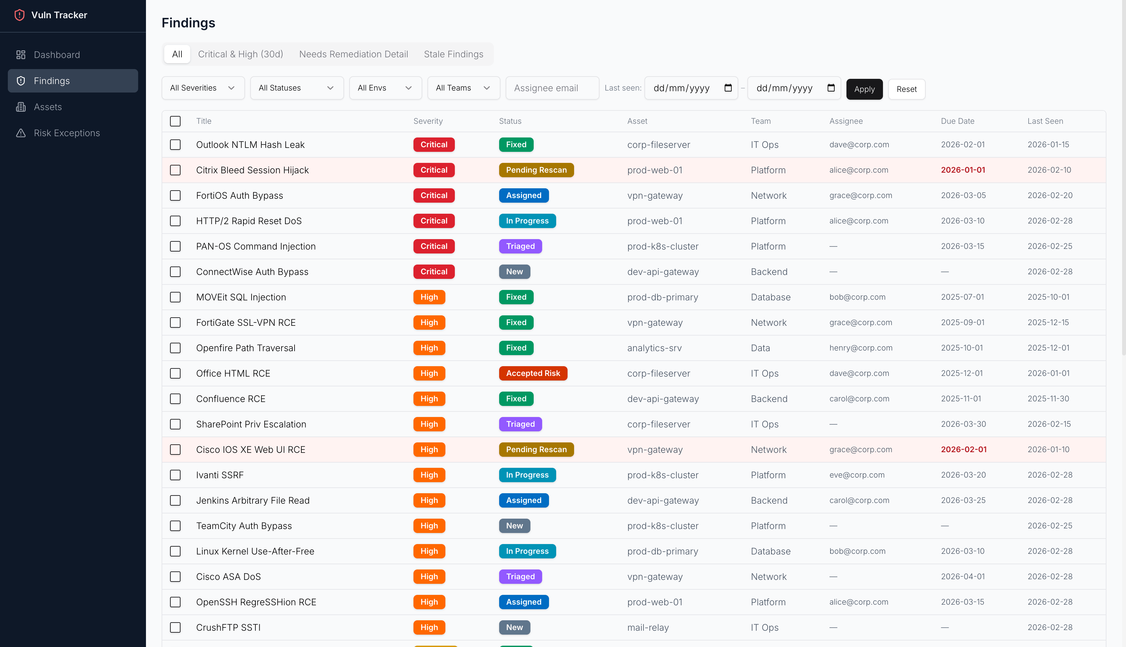The width and height of the screenshot is (1126, 647).
Task: Expand the All Statuses dropdown
Action: click(x=296, y=88)
